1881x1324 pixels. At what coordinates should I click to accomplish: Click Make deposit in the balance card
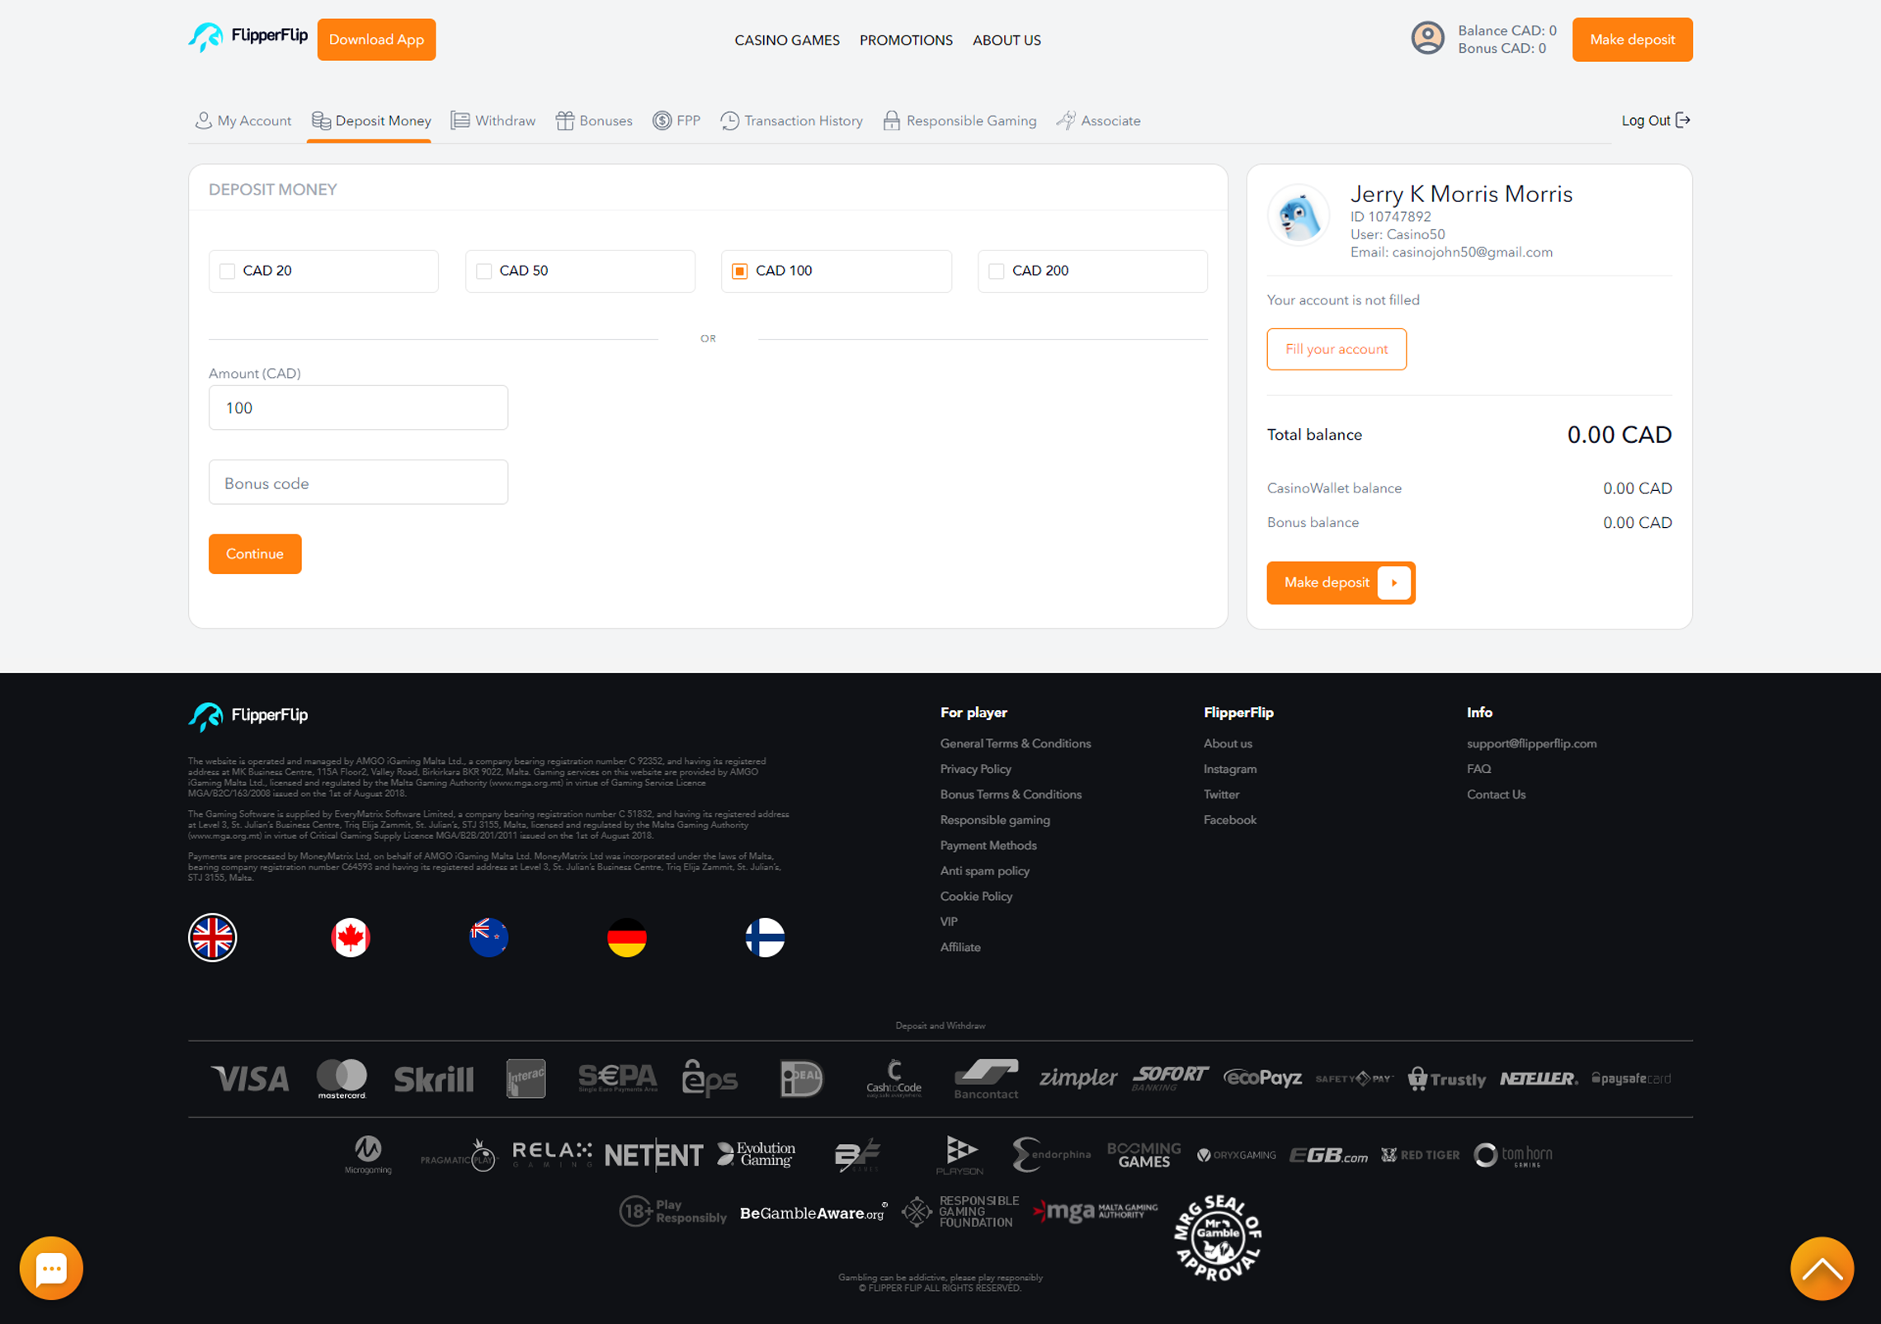[x=1341, y=582]
